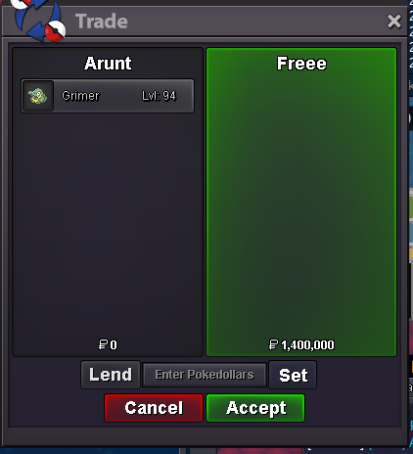Click Freee's green accepted offer panel

(301, 203)
